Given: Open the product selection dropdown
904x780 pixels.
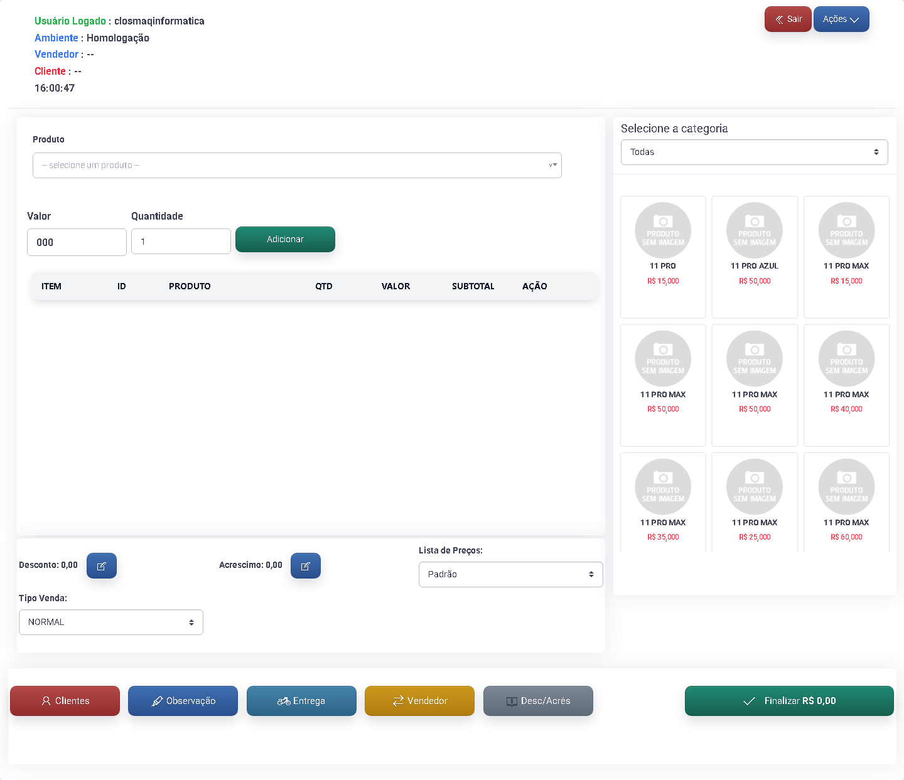Looking at the screenshot, I should tap(297, 165).
